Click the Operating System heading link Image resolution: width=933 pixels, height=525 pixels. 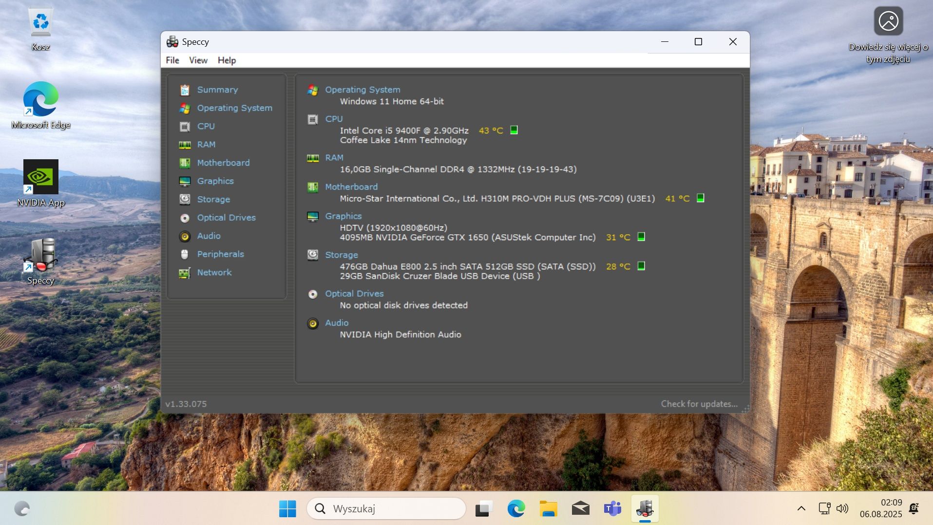362,90
